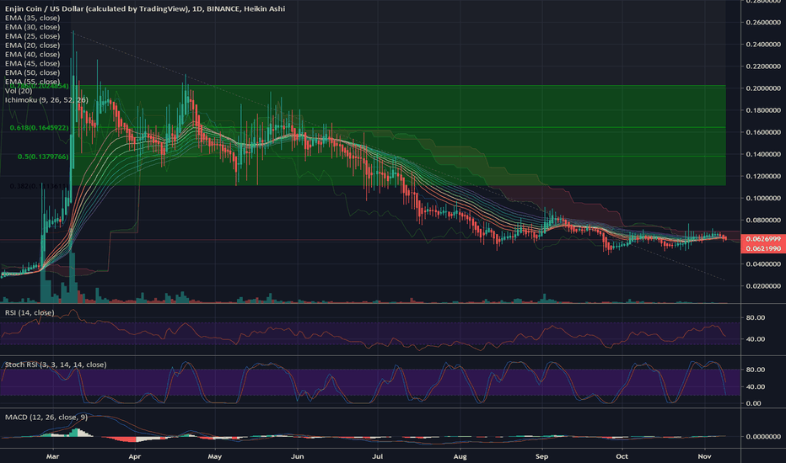Click 0.1600000 on the price axis

point(763,133)
